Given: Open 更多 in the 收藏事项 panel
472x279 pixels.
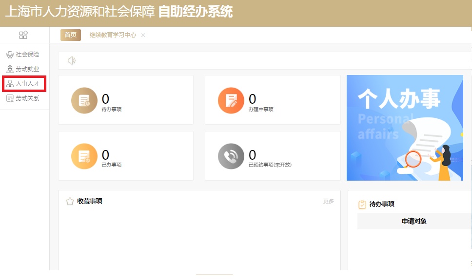Looking at the screenshot, I should pyautogui.click(x=329, y=201).
